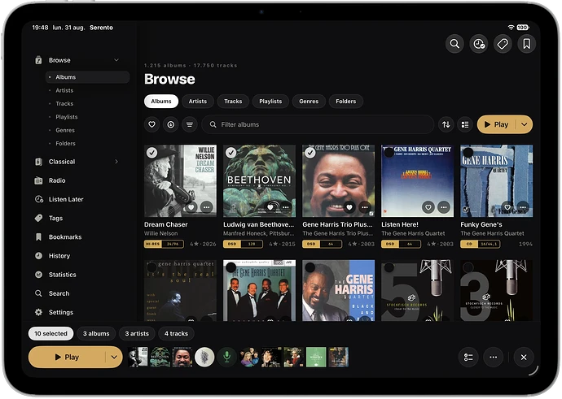562x399 pixels.
Task: Click the recently added clock filter icon
Action: 170,124
